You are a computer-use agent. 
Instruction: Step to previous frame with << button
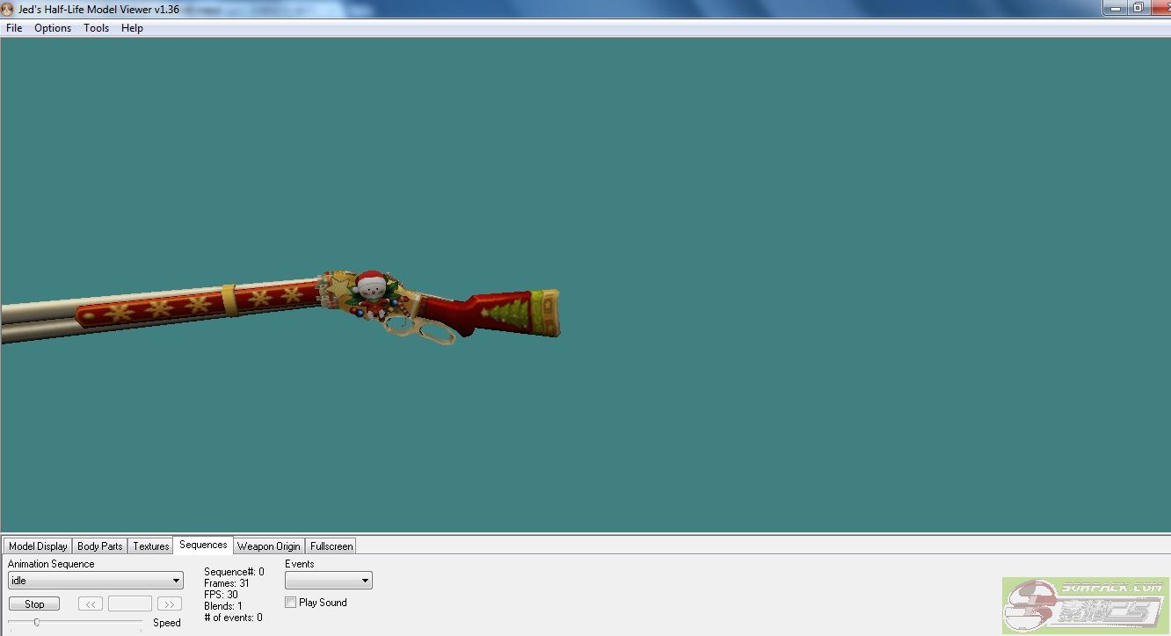point(91,603)
